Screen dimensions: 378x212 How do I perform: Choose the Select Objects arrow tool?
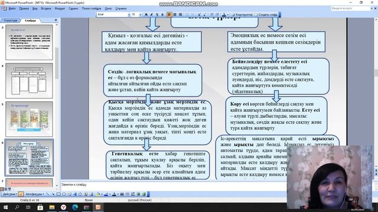21,194
